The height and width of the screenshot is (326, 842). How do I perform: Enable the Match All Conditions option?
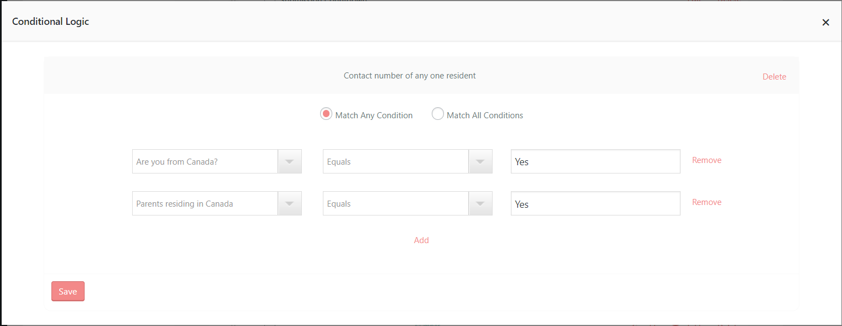(437, 113)
